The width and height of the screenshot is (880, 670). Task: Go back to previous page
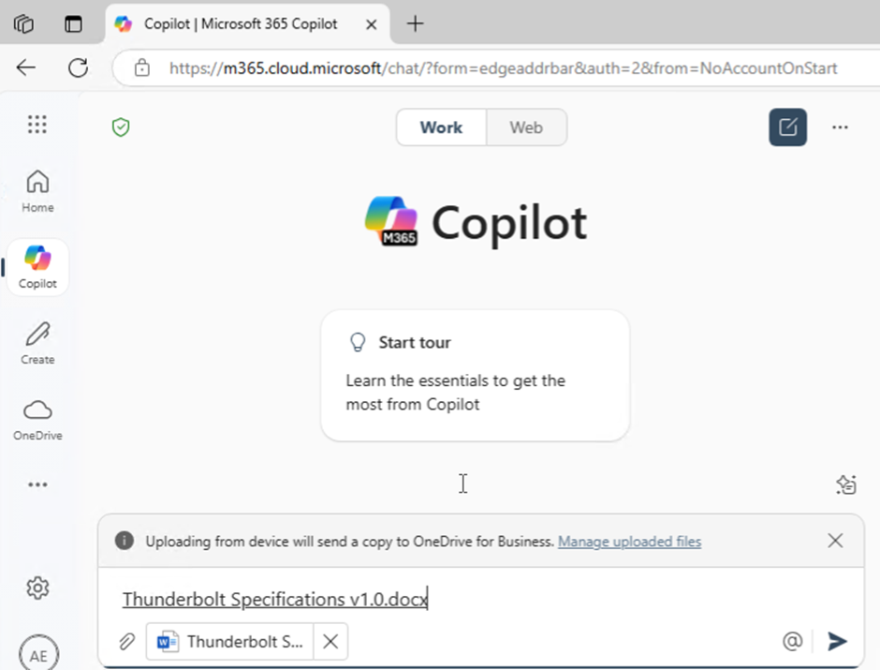[26, 68]
